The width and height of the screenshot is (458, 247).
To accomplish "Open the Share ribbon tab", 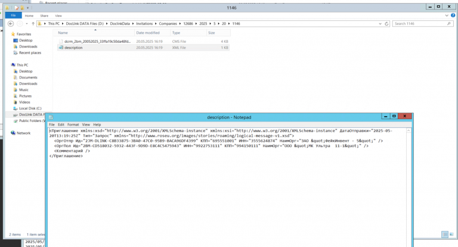I will 44,15.
